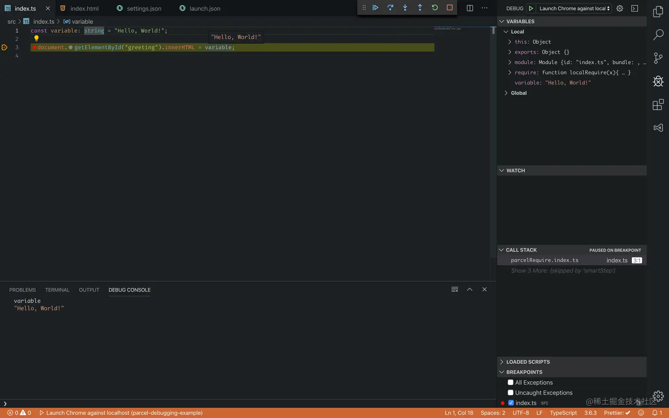Click the src breadcrumb

point(12,22)
